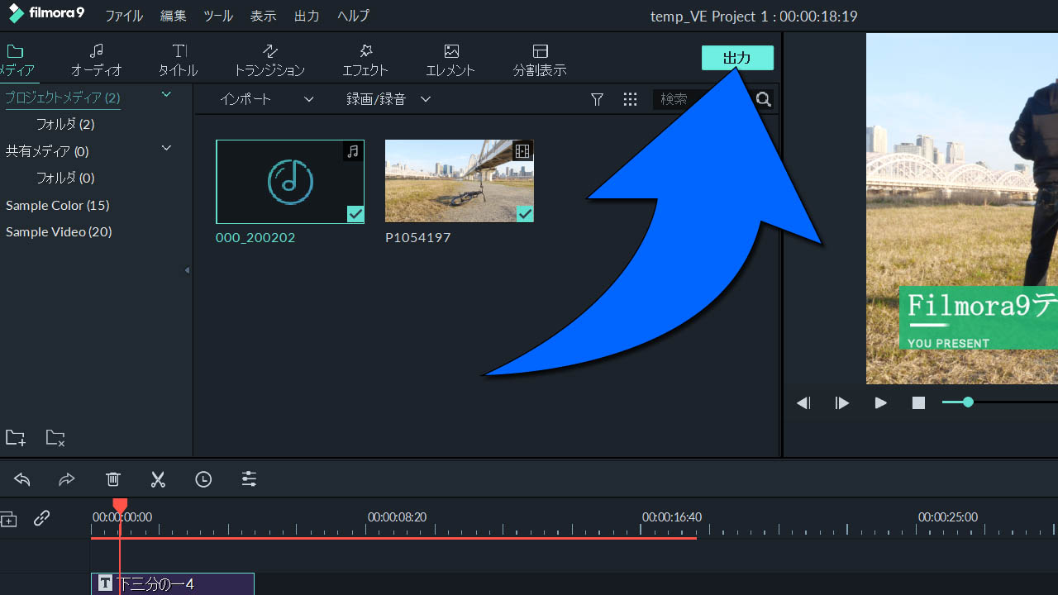This screenshot has height=595, width=1058.
Task: Select Sample Color (15)
Action: point(58,205)
